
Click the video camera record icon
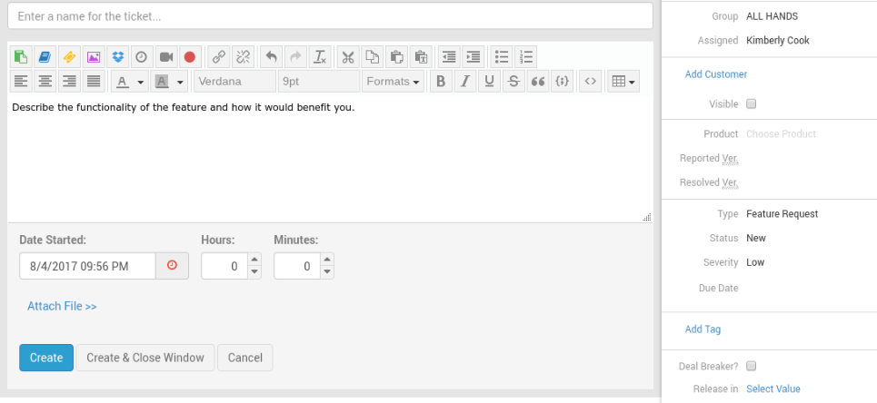click(x=165, y=57)
